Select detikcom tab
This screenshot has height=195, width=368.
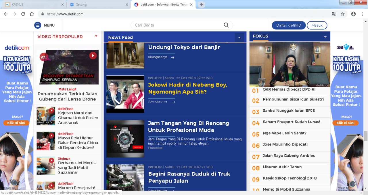click(x=163, y=5)
